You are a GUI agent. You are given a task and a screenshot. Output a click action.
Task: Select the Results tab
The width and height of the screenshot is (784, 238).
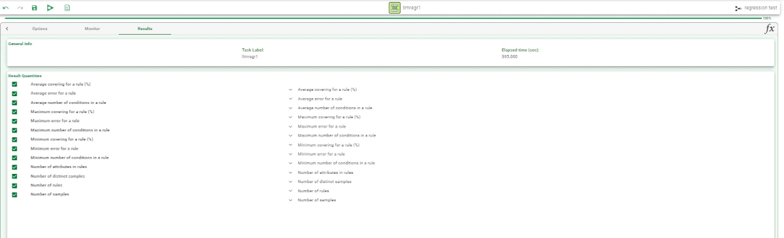(145, 29)
